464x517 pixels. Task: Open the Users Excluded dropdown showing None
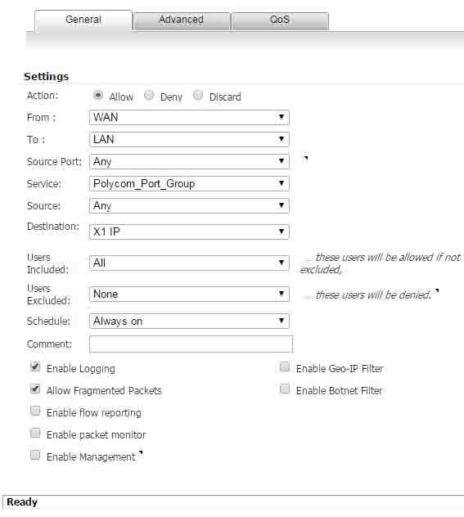[189, 294]
